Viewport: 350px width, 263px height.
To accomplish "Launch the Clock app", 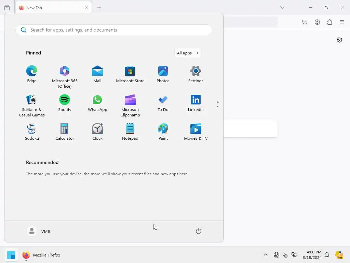I will tap(97, 132).
